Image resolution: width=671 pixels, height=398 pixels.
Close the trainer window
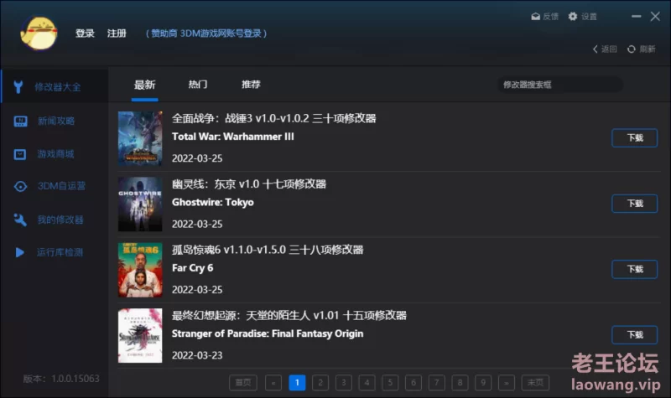(655, 17)
